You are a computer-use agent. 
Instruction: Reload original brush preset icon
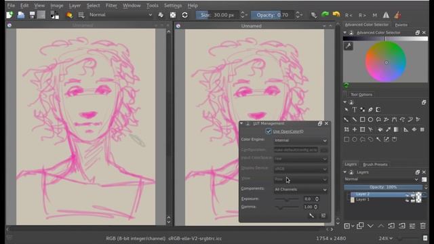pyautogui.click(x=184, y=15)
